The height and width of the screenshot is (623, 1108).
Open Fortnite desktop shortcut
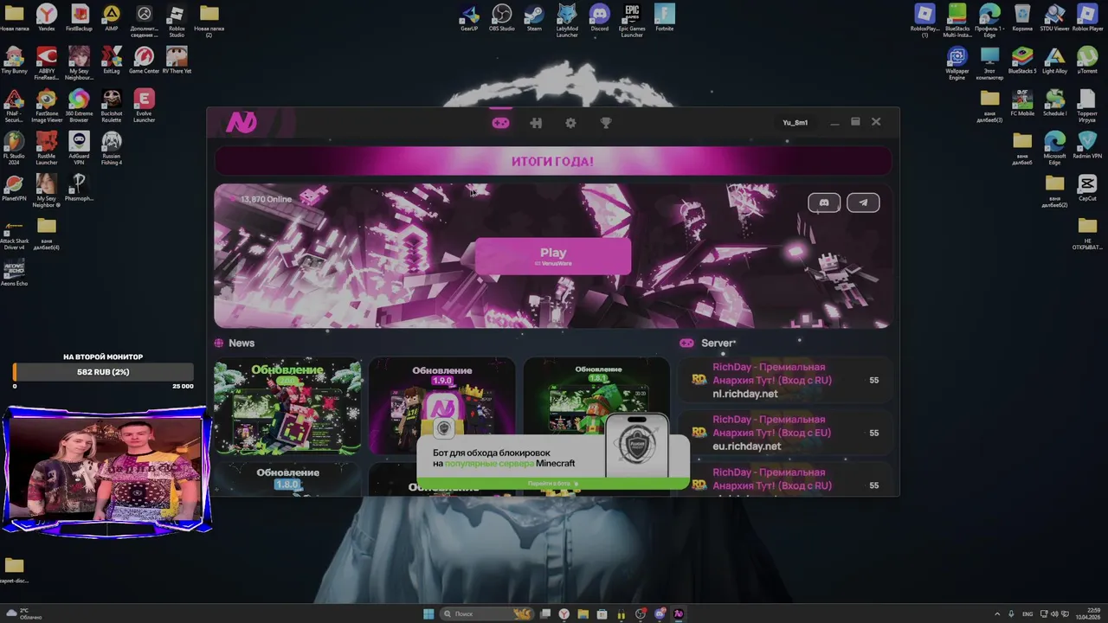coord(664,17)
